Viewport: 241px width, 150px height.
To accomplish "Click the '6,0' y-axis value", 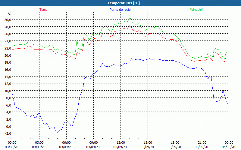I will point(9,105).
